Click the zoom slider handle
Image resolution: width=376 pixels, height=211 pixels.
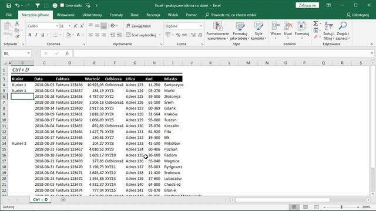pyautogui.click(x=341, y=207)
